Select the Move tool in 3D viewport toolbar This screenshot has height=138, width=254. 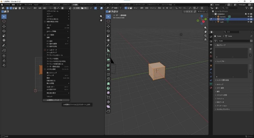[x=108, y=26]
